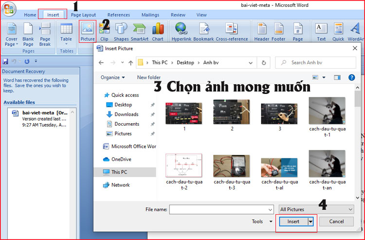The image size is (365, 240).
Task: Open Page Number options
Action: 298,32
